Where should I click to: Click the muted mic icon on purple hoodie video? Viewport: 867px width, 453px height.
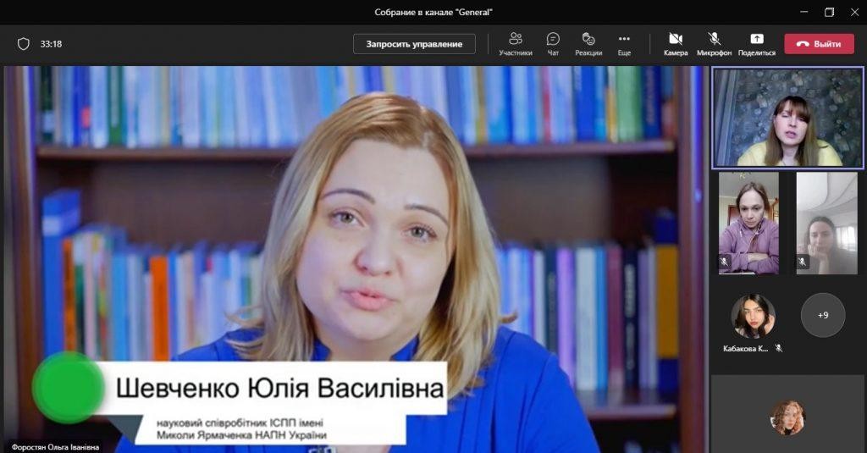pos(725,261)
